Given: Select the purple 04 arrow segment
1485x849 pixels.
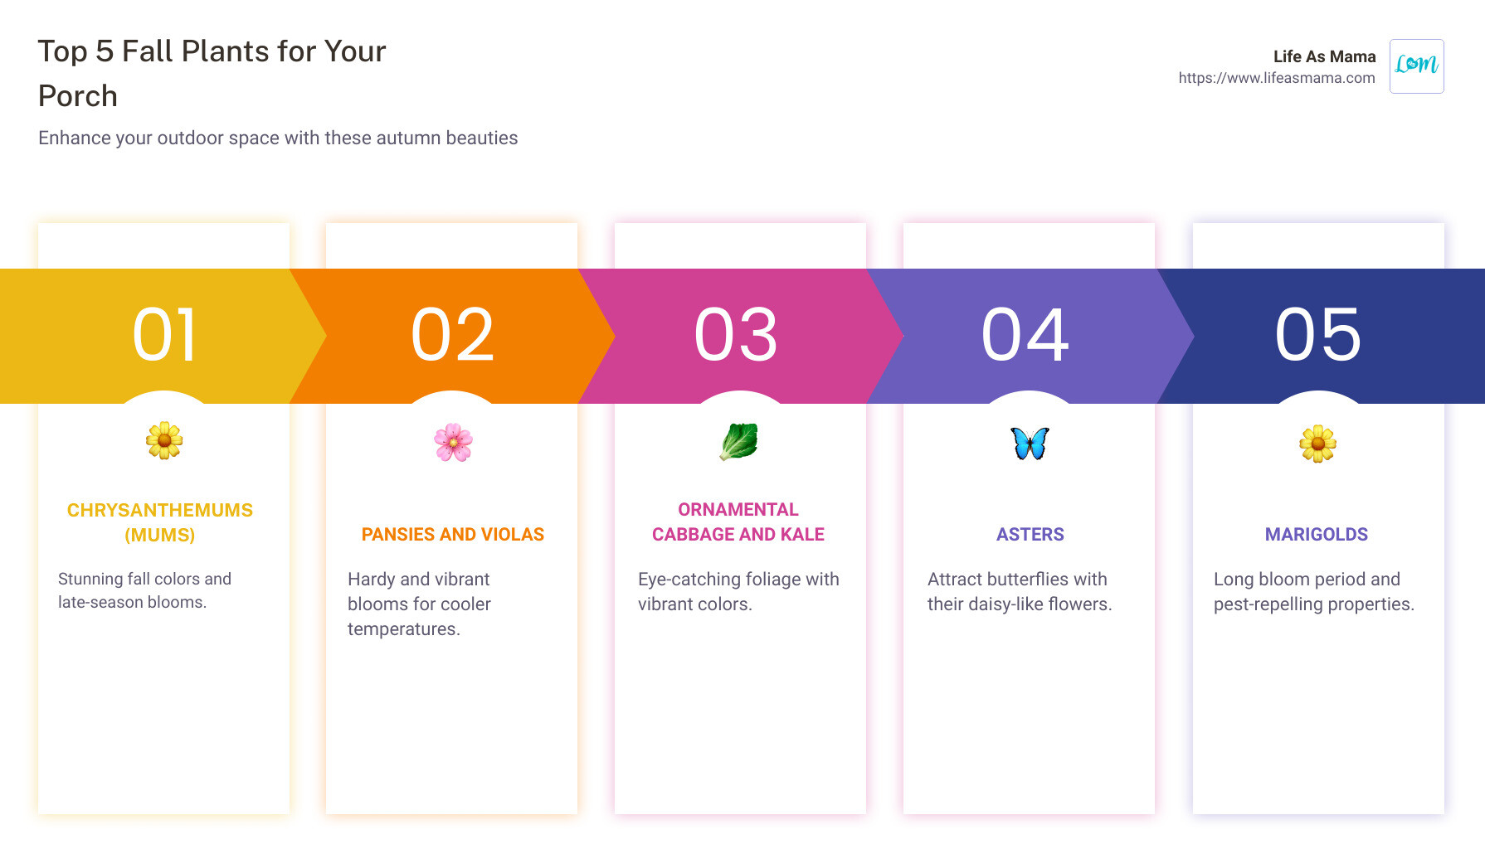Looking at the screenshot, I should point(1029,336).
